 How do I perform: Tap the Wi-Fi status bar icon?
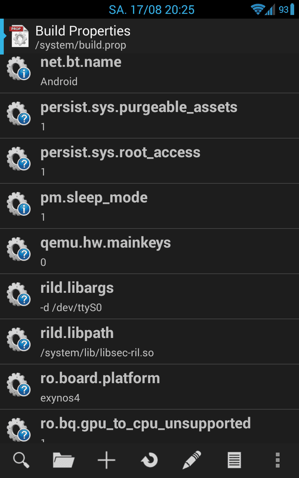click(257, 9)
